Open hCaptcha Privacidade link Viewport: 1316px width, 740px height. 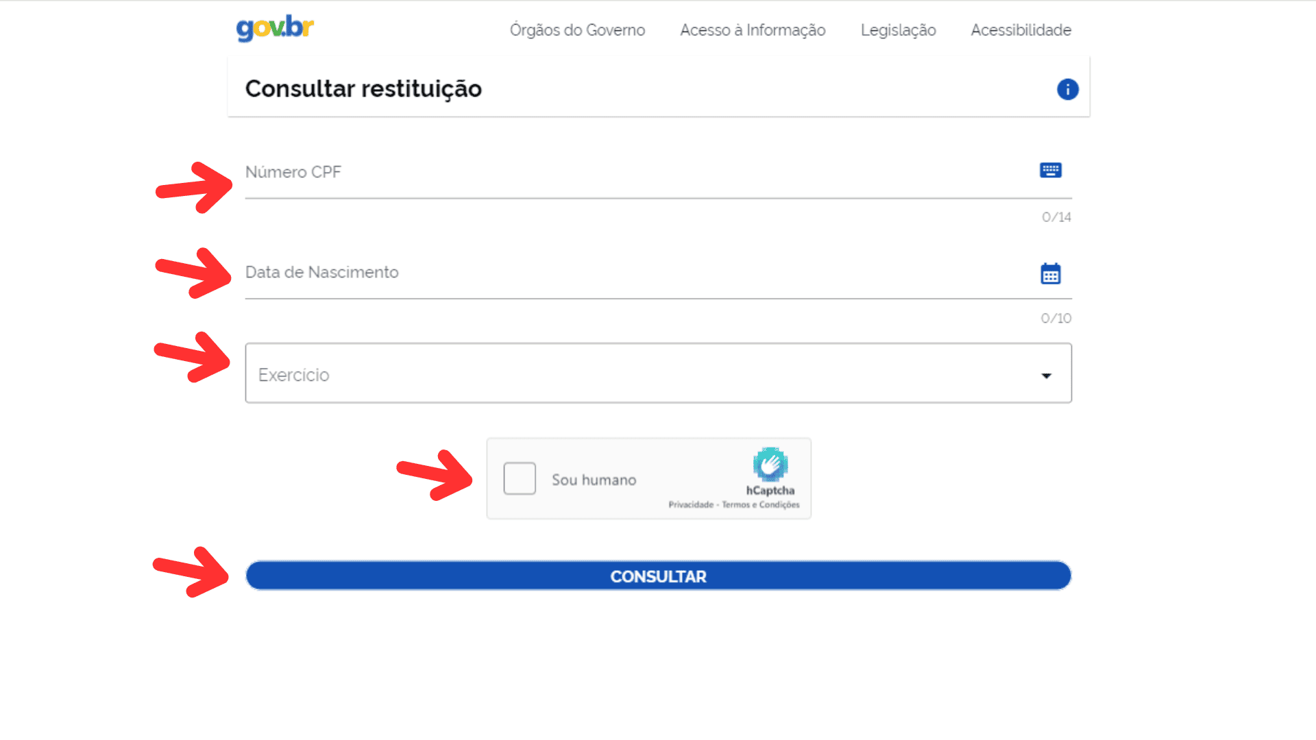pyautogui.click(x=691, y=505)
